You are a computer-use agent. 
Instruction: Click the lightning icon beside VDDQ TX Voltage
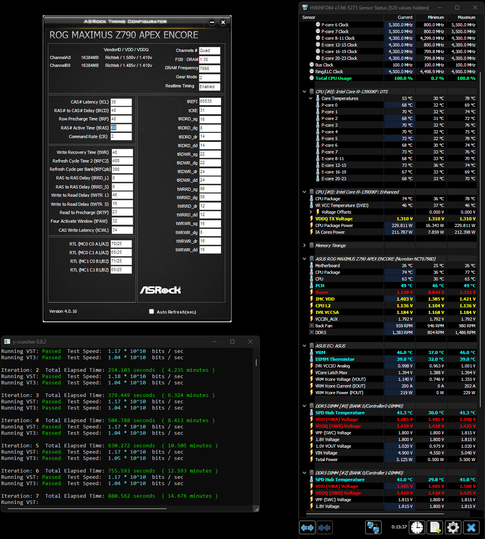tap(312, 219)
